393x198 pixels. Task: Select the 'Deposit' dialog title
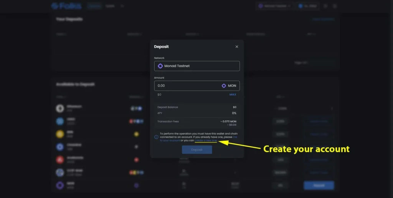pyautogui.click(x=161, y=47)
